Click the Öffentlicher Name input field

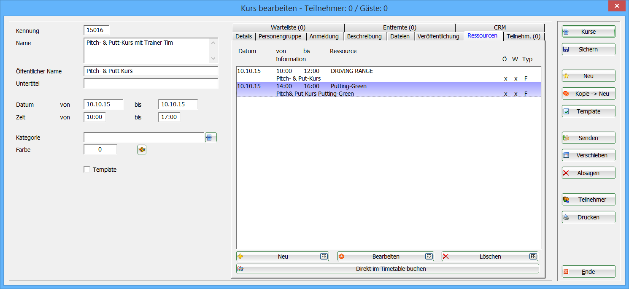pos(151,71)
